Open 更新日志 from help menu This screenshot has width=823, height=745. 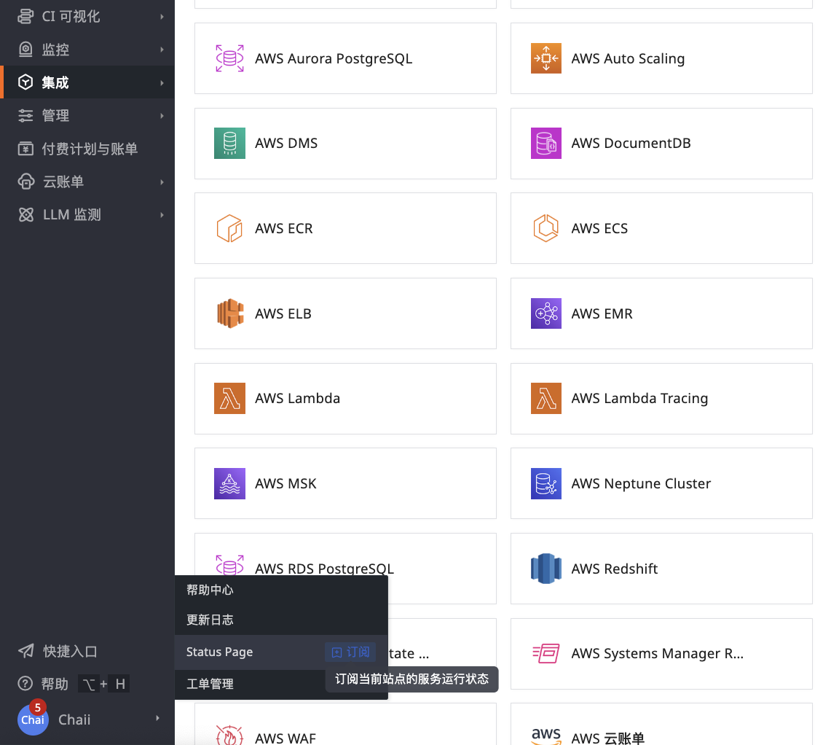pos(281,620)
